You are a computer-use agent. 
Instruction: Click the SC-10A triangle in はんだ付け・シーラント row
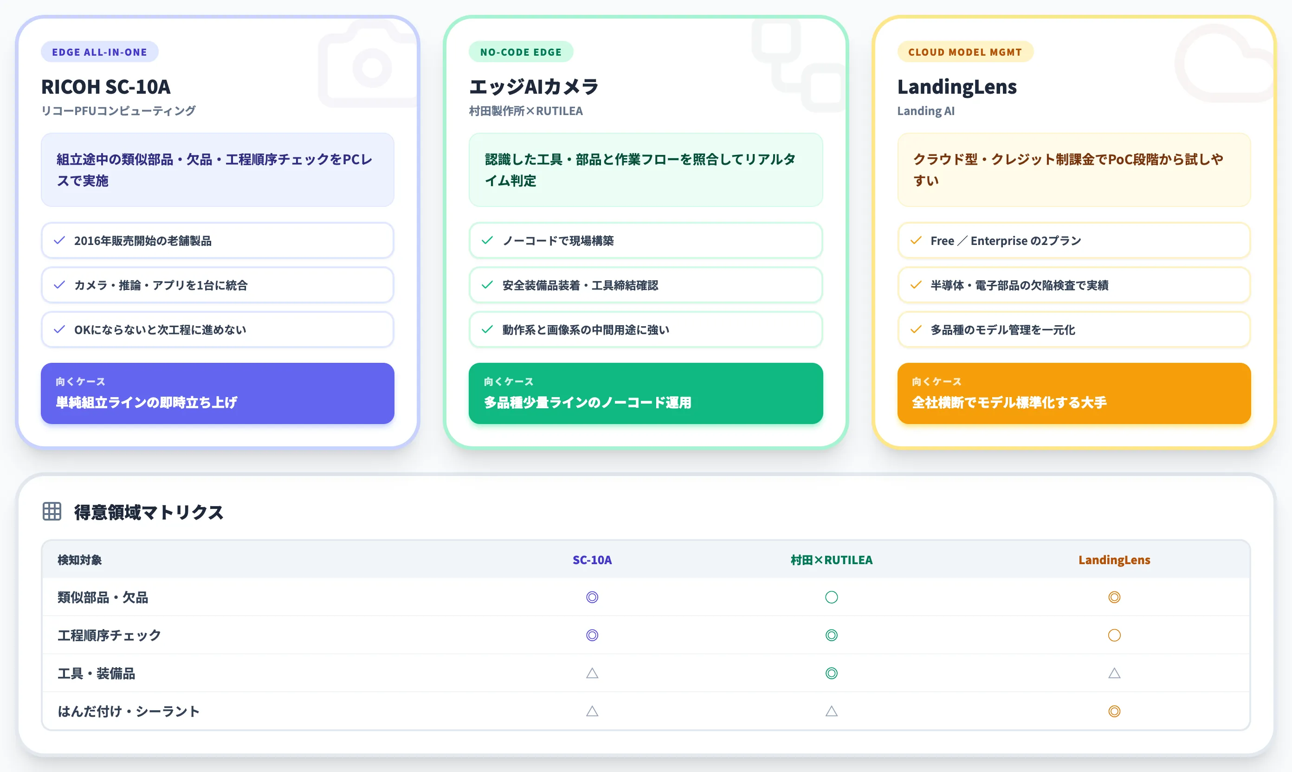(592, 711)
